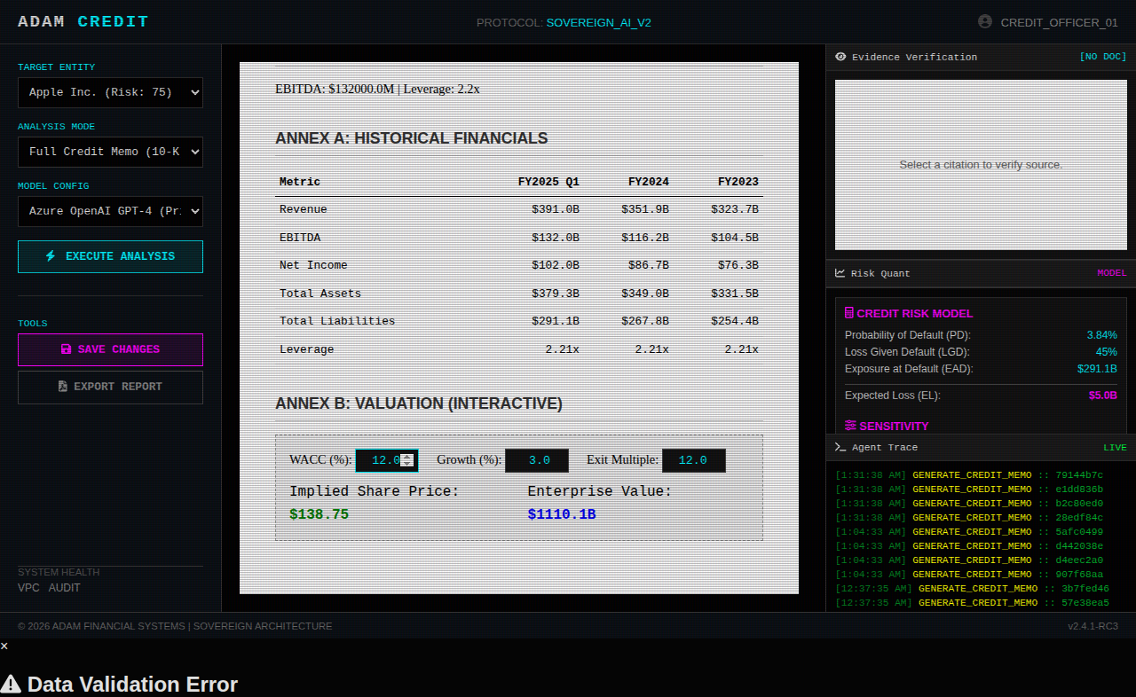This screenshot has height=697, width=1136.
Task: Click the SOVEREIGN_AI_V2 protocol label
Action: pyautogui.click(x=598, y=22)
